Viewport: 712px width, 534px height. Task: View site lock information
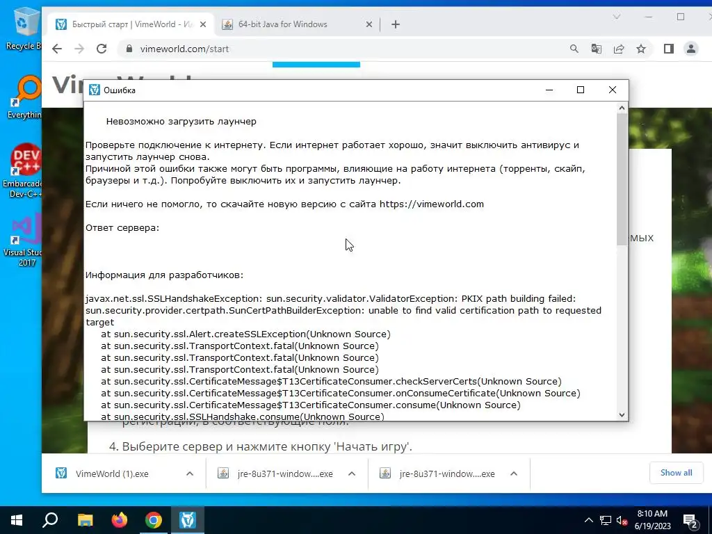[129, 49]
